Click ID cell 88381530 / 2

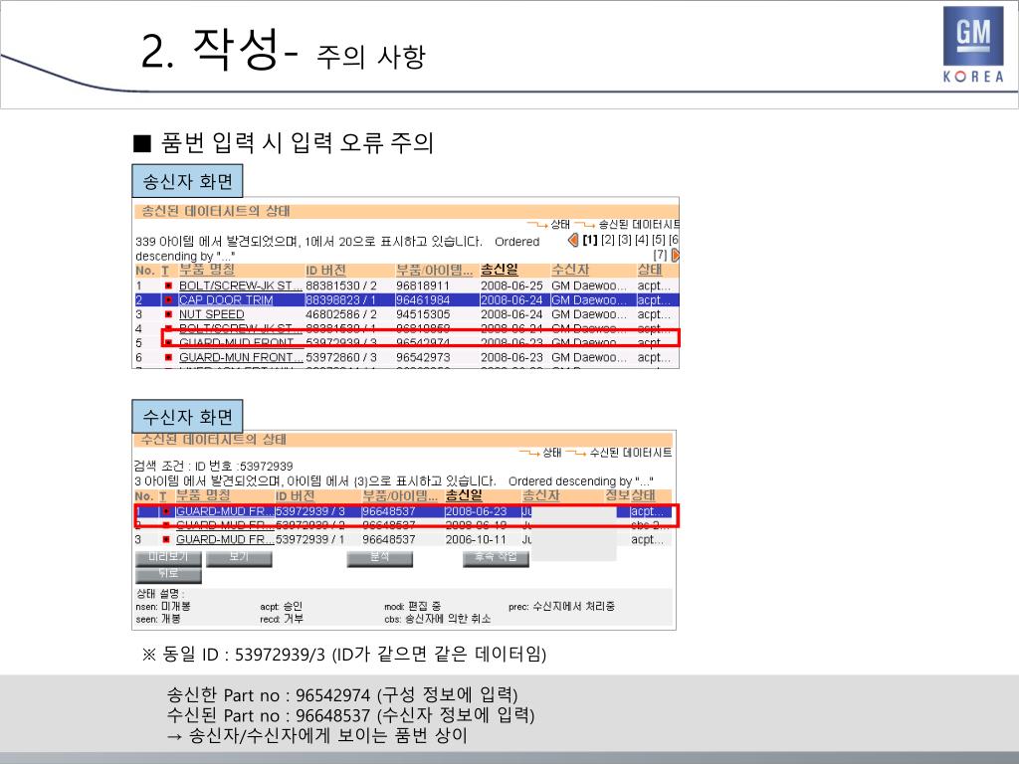tap(341, 286)
